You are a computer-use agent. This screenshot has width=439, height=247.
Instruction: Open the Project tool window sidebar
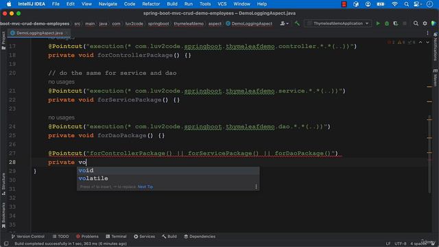click(x=3, y=40)
